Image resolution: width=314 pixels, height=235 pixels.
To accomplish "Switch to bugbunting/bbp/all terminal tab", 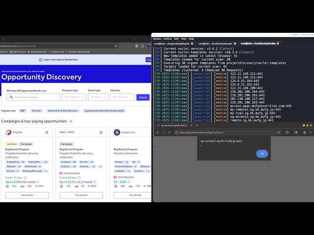I will click(x=172, y=44).
